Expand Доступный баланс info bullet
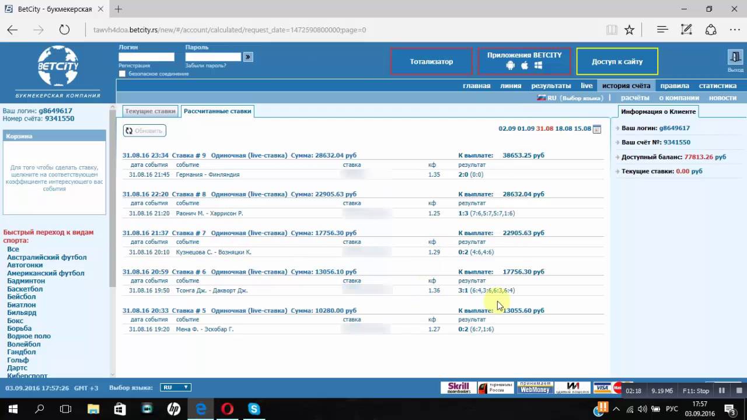 coord(617,157)
